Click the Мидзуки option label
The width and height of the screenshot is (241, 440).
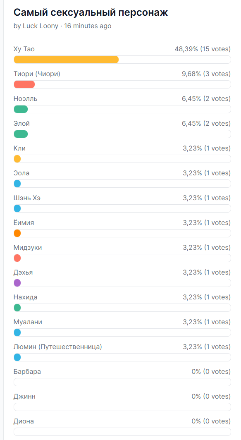click(28, 247)
